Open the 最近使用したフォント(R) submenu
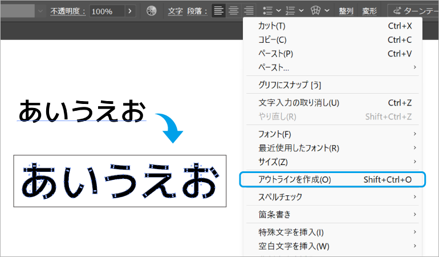 pyautogui.click(x=332, y=148)
